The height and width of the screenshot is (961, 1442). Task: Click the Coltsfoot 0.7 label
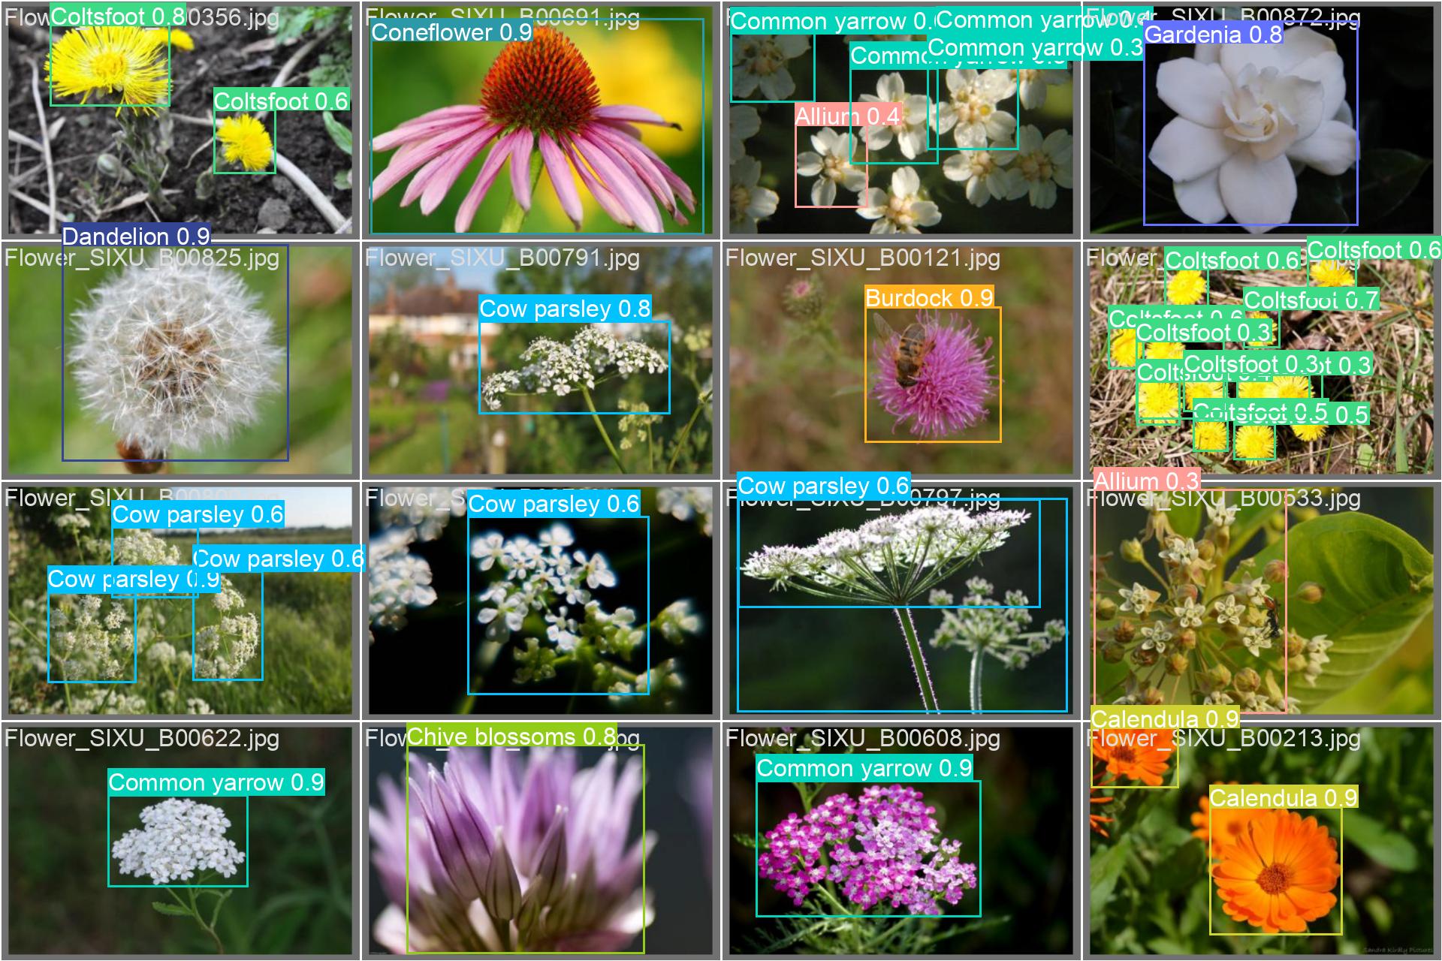[1311, 300]
